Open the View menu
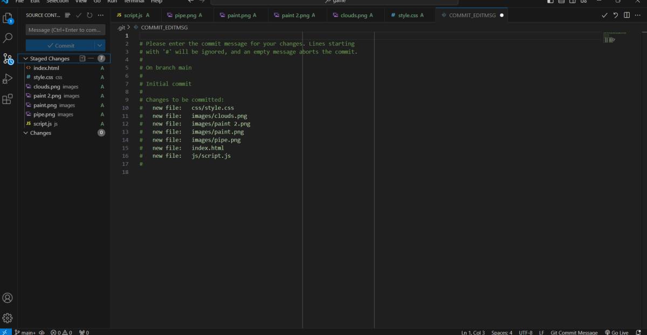 tap(81, 2)
